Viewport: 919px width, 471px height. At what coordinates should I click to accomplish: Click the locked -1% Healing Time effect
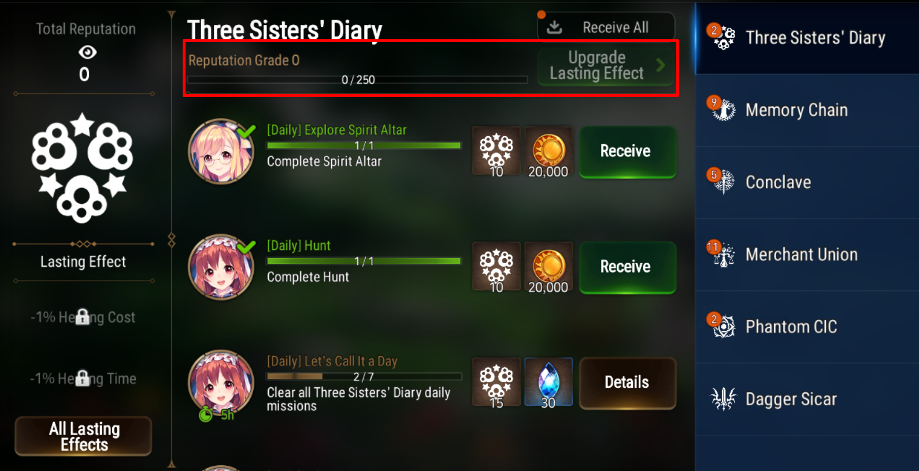tap(83, 379)
